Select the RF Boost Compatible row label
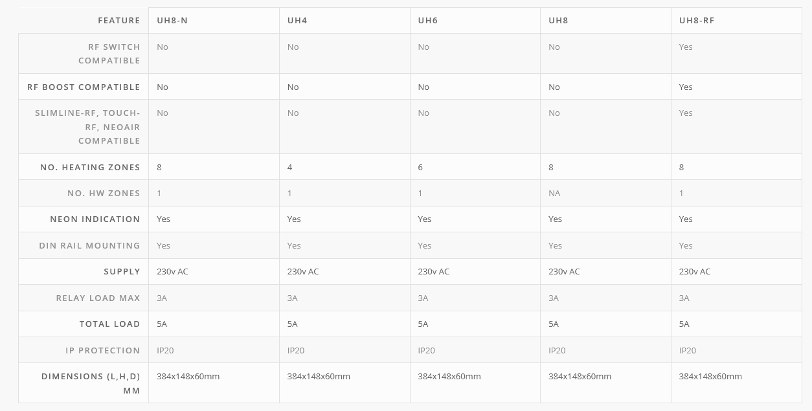Viewport: 812px width, 411px height. click(84, 87)
